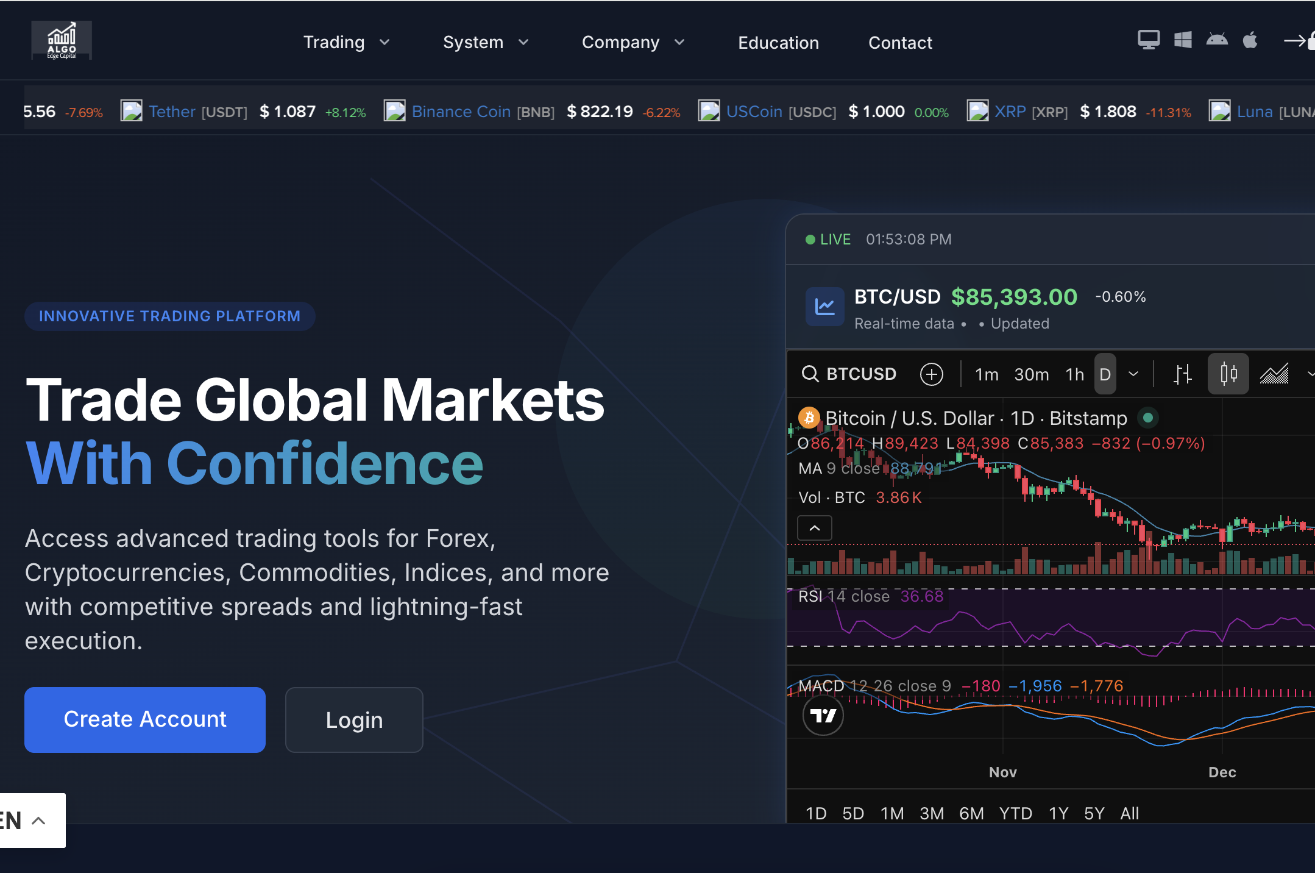
Task: Click the Login button
Action: [x=353, y=719]
